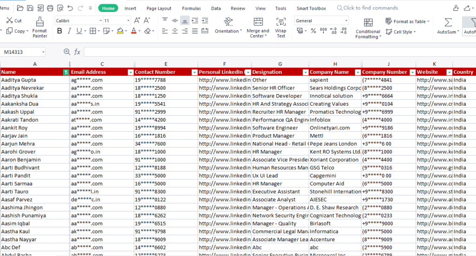Align cell content to the bottom
This screenshot has width=476, height=256.
[185, 20]
